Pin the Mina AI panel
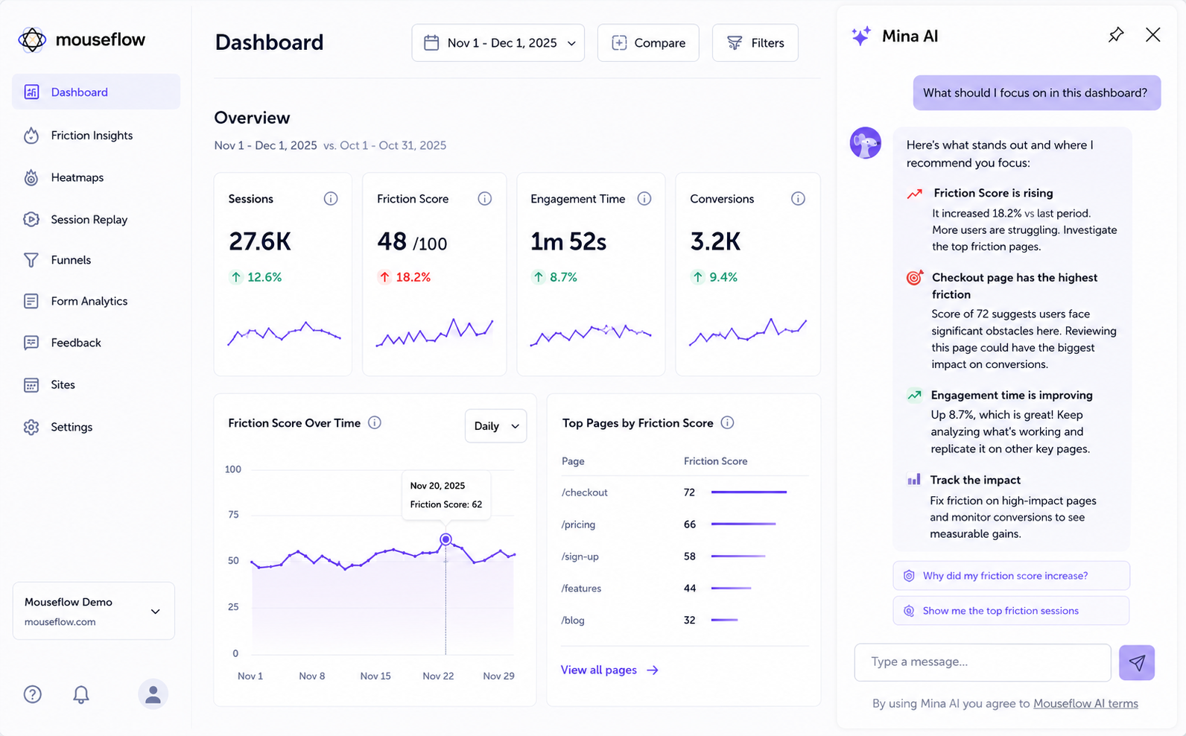 click(1115, 35)
